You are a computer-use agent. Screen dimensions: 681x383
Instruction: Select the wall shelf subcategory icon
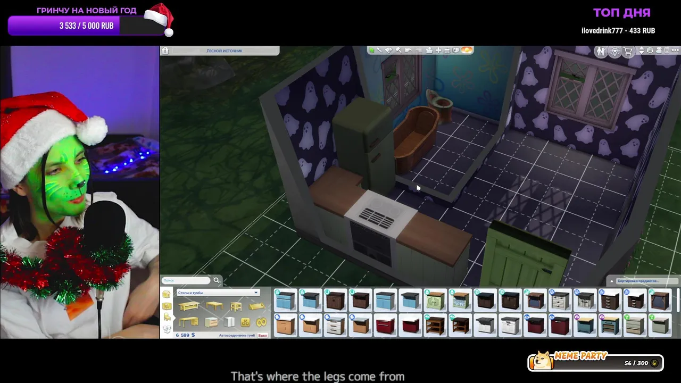click(x=257, y=306)
